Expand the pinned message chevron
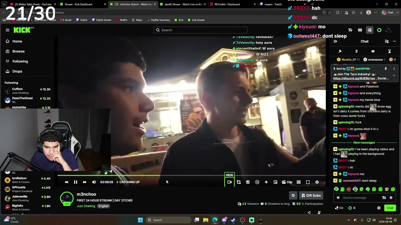 [394, 75]
